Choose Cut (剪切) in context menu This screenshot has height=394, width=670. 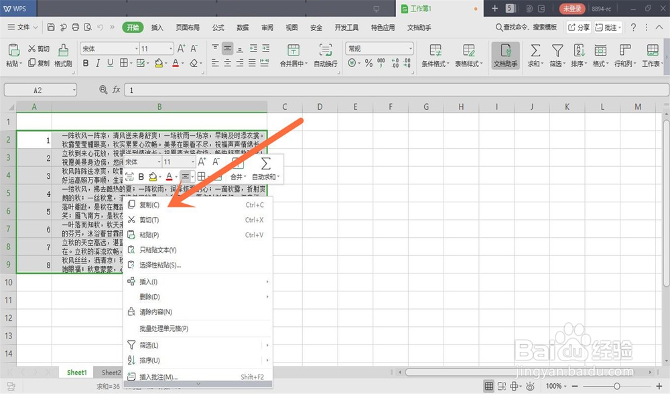198,220
